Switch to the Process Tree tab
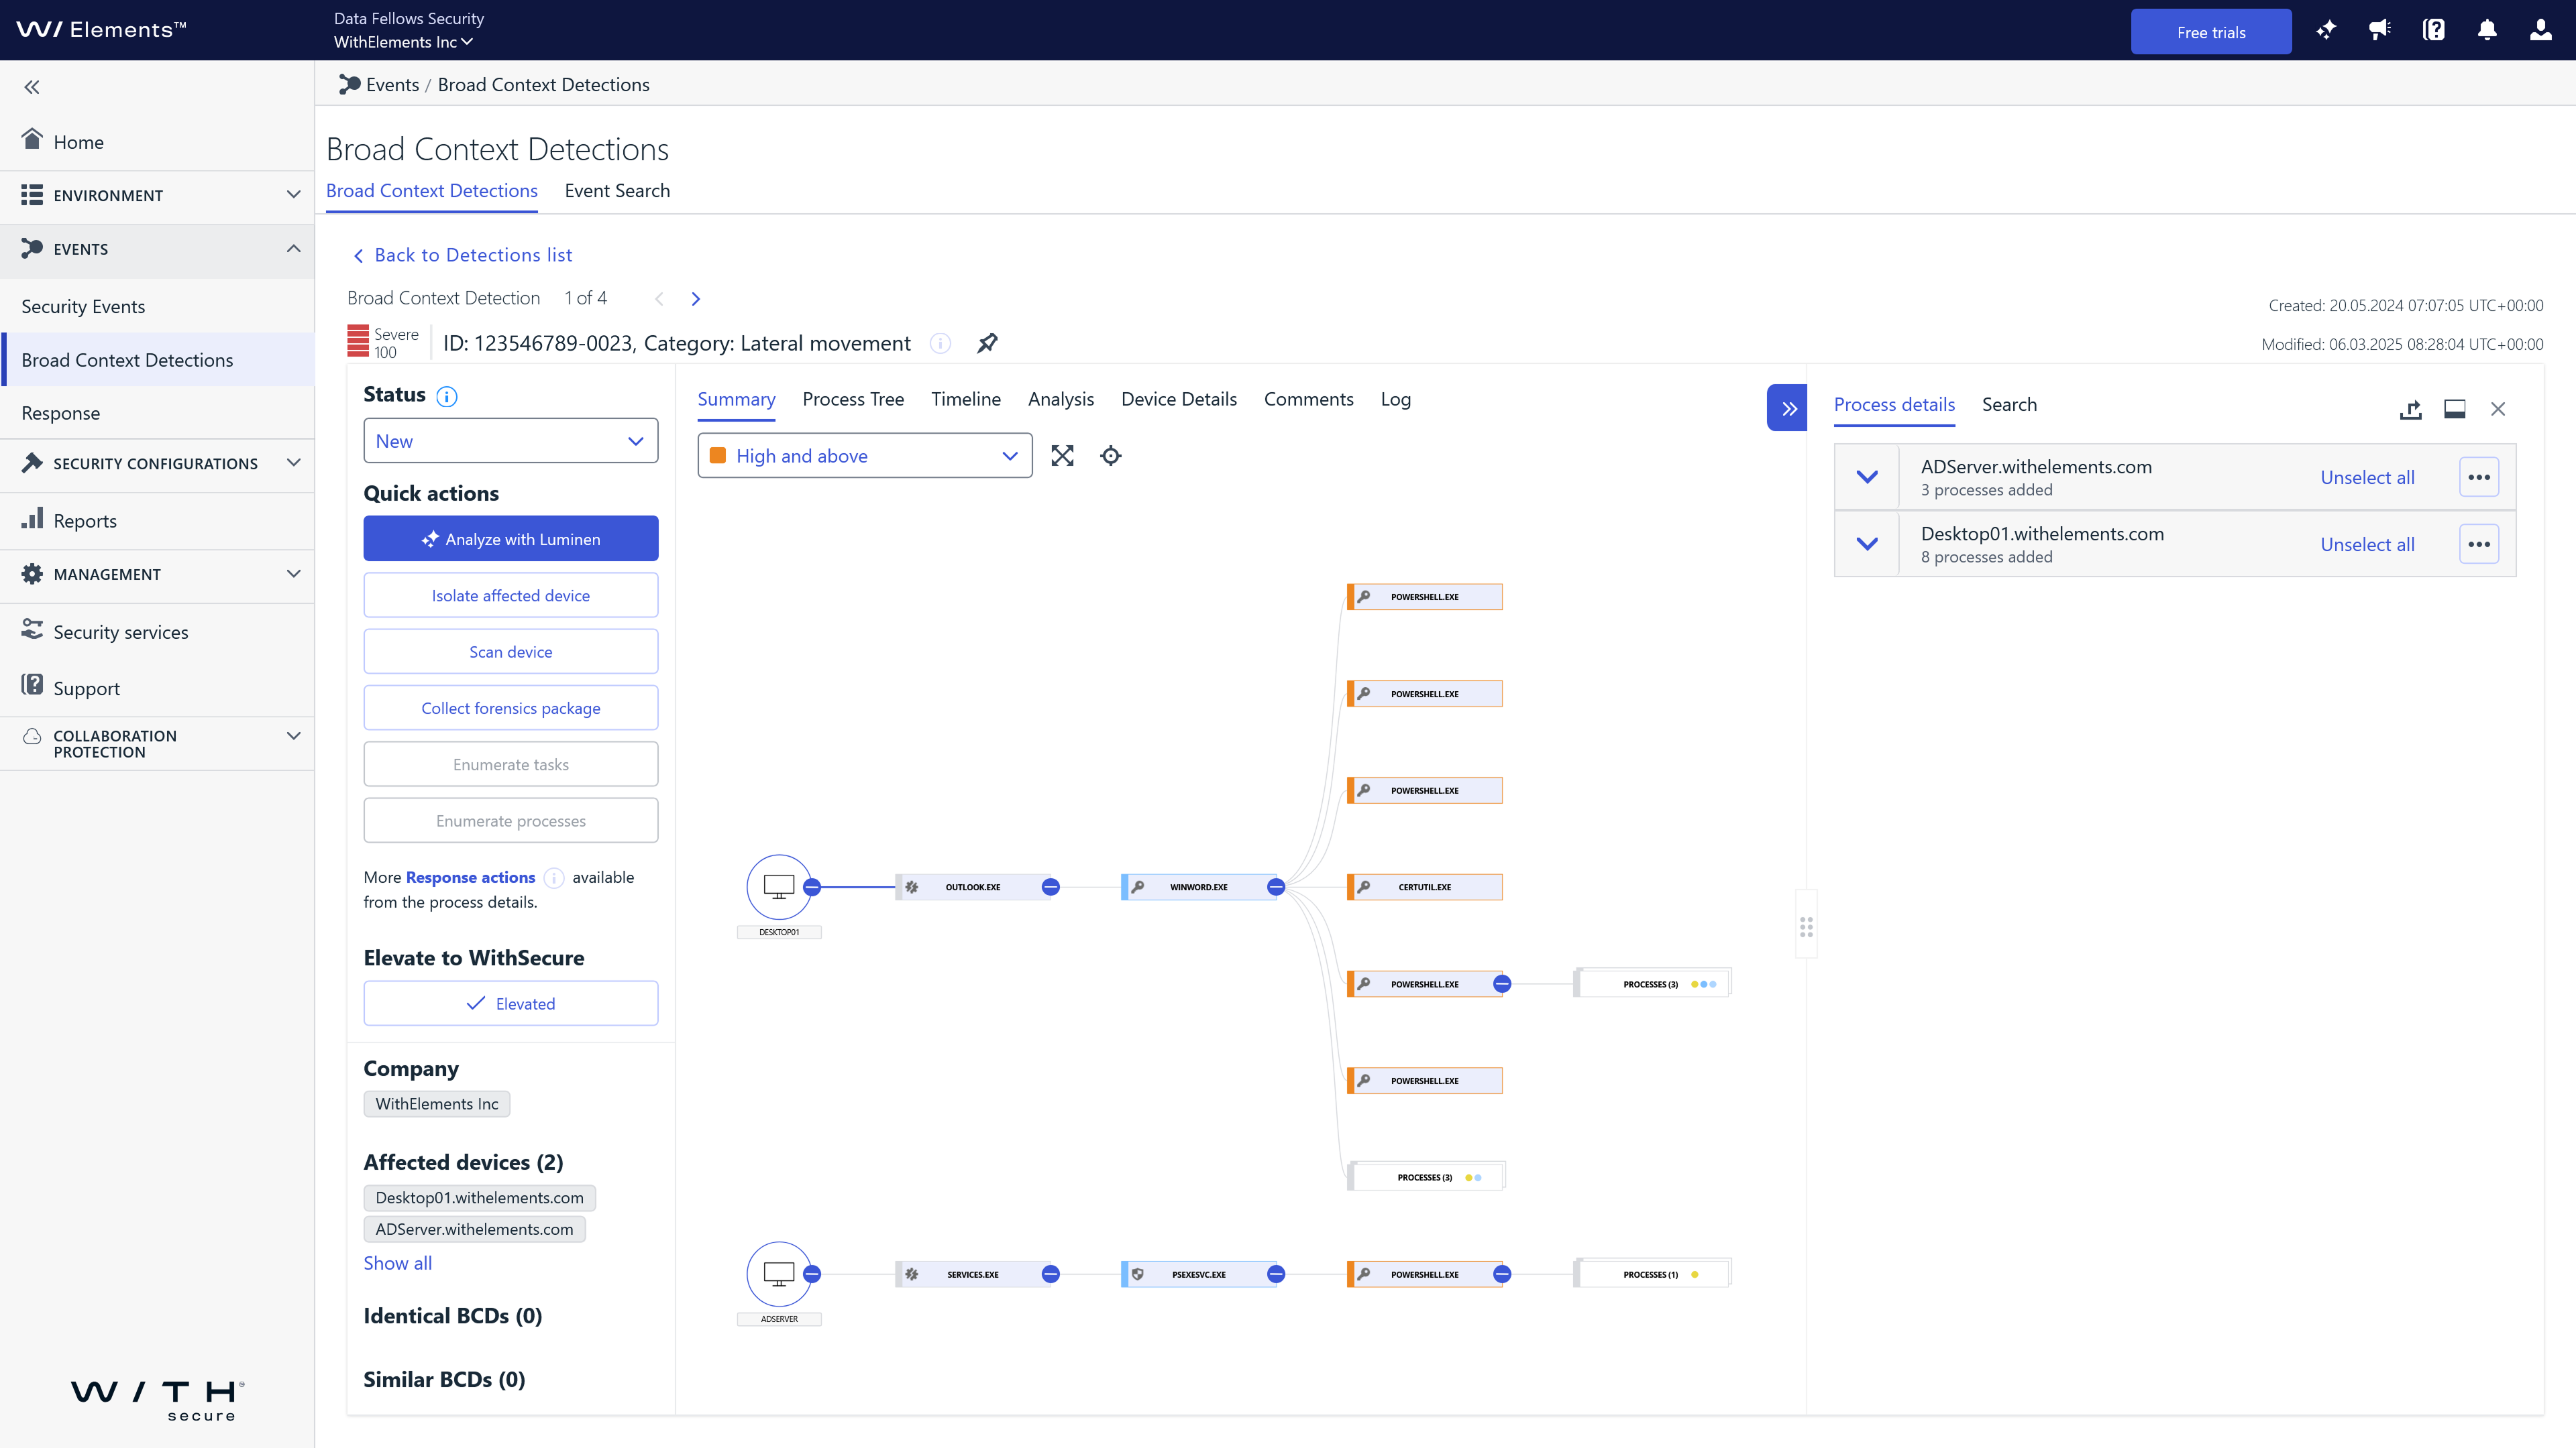This screenshot has height=1448, width=2576. coord(852,399)
